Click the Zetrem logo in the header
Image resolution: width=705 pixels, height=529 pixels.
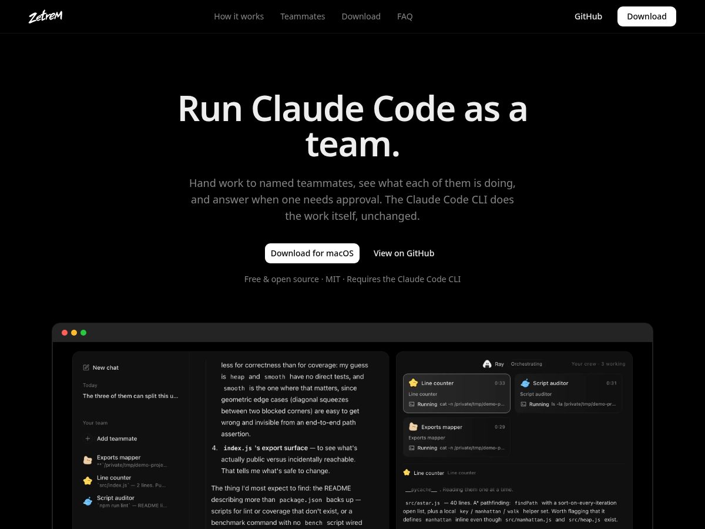45,16
